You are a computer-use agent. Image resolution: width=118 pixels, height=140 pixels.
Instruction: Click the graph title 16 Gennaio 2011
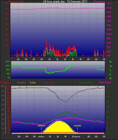(77, 2)
